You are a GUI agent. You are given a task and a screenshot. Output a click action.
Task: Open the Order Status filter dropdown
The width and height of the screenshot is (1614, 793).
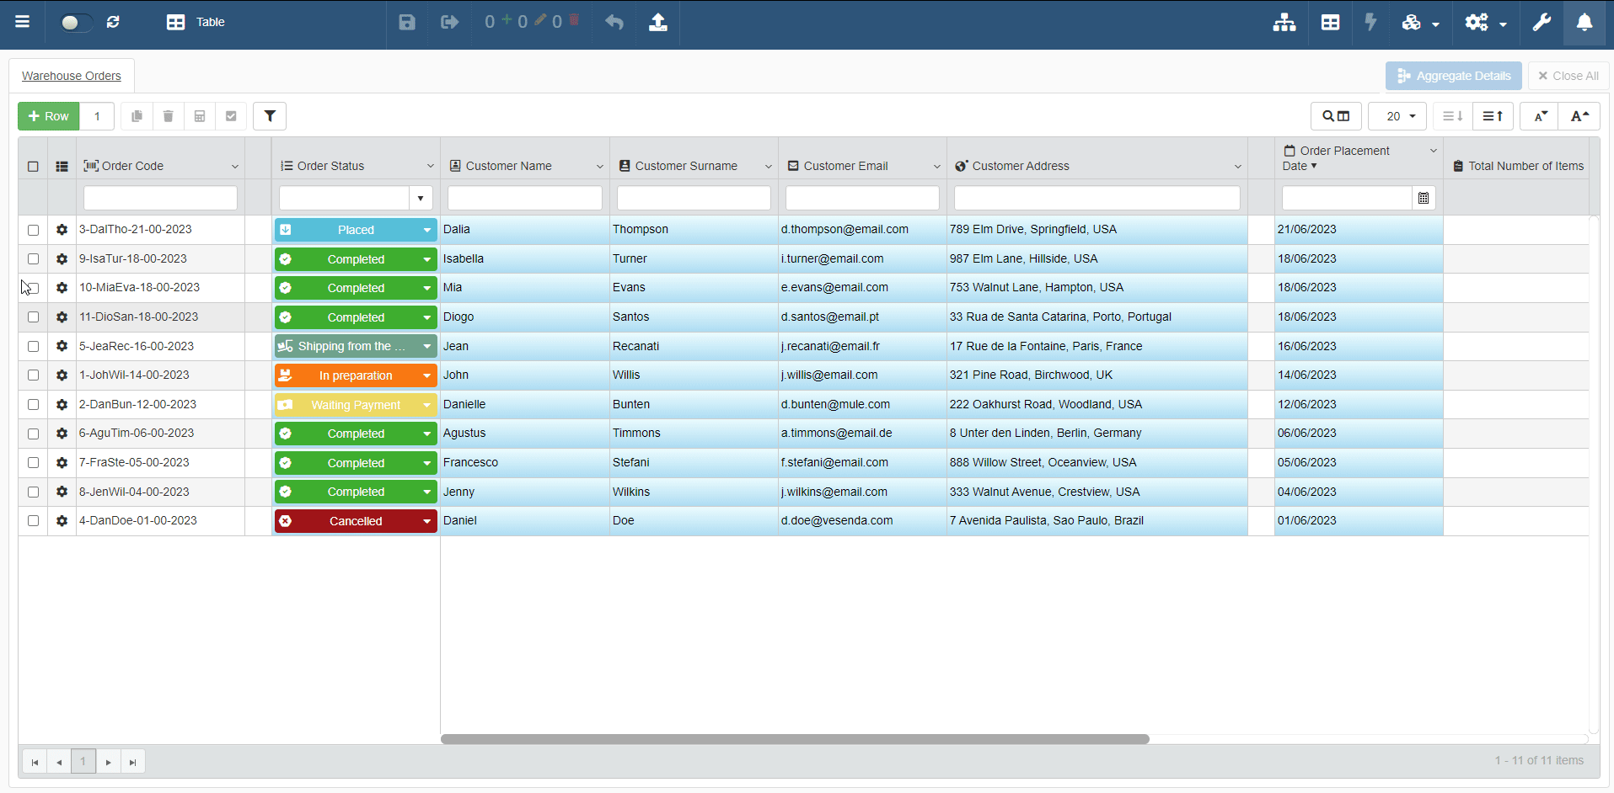pos(420,199)
